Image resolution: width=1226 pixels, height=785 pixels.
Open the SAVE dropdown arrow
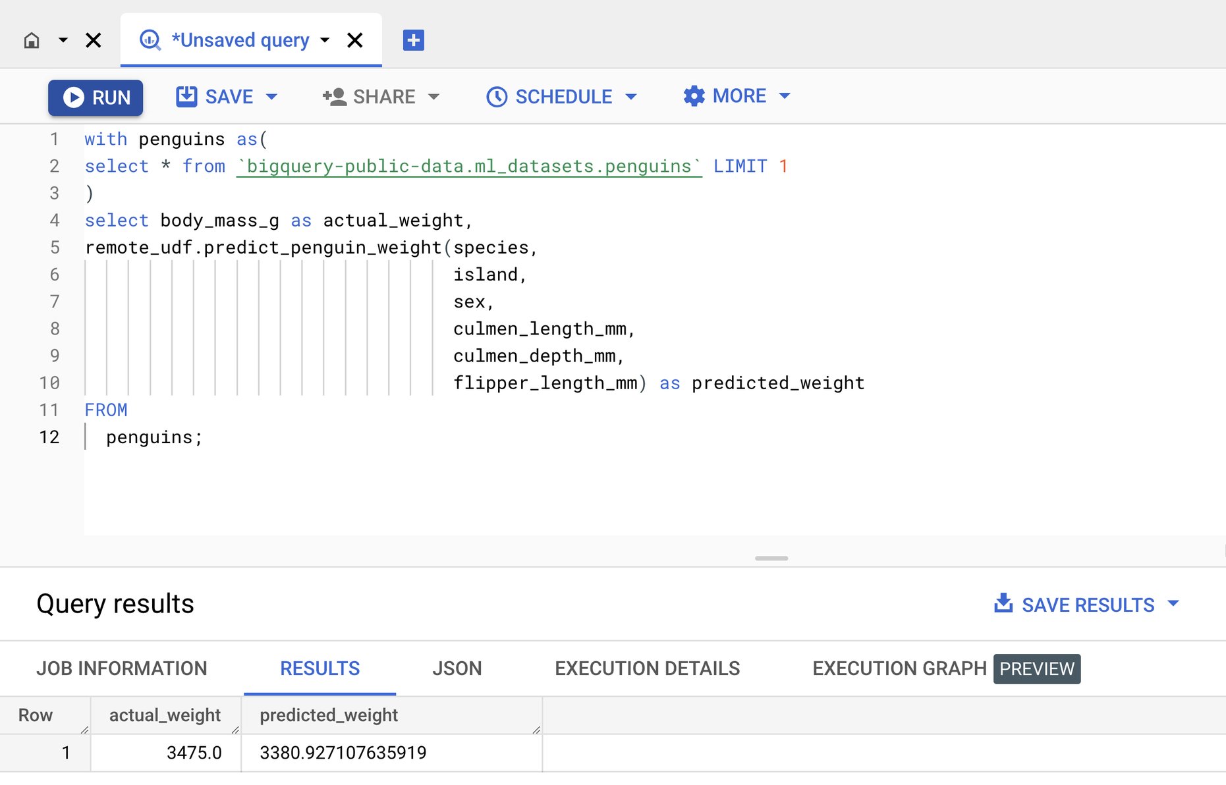271,97
